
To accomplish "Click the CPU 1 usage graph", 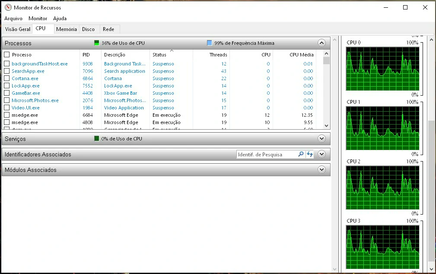I will click(382, 128).
